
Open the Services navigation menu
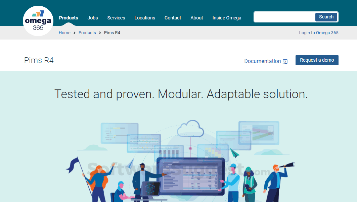click(116, 18)
